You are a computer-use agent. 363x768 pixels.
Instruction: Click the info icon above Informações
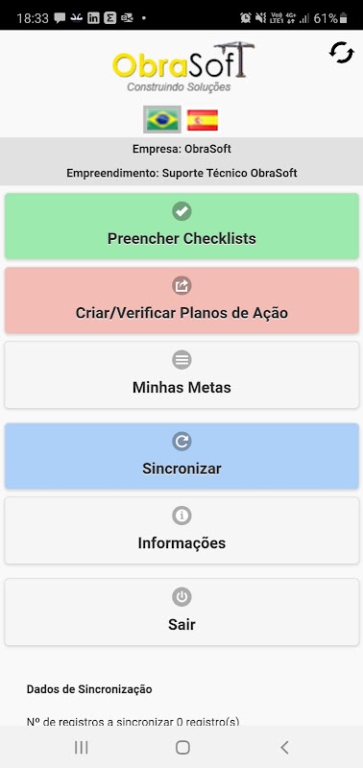[181, 516]
